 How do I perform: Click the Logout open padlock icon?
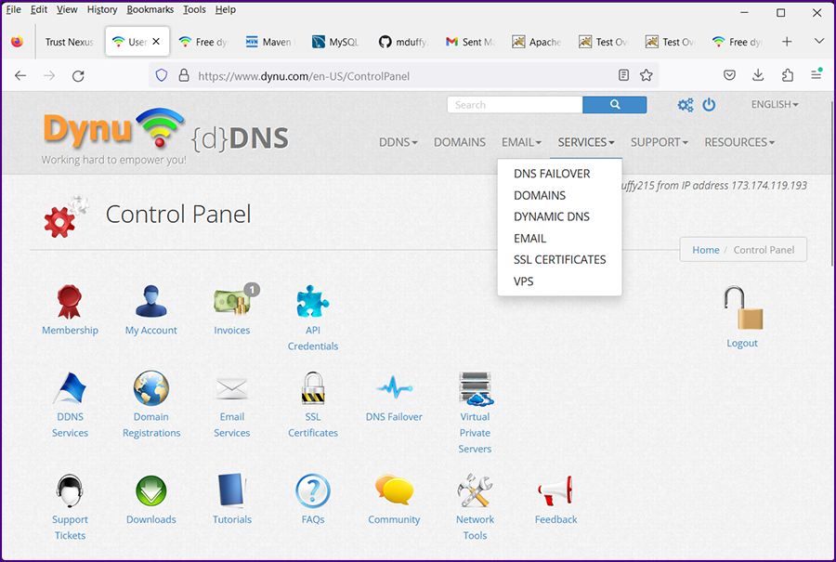(742, 309)
